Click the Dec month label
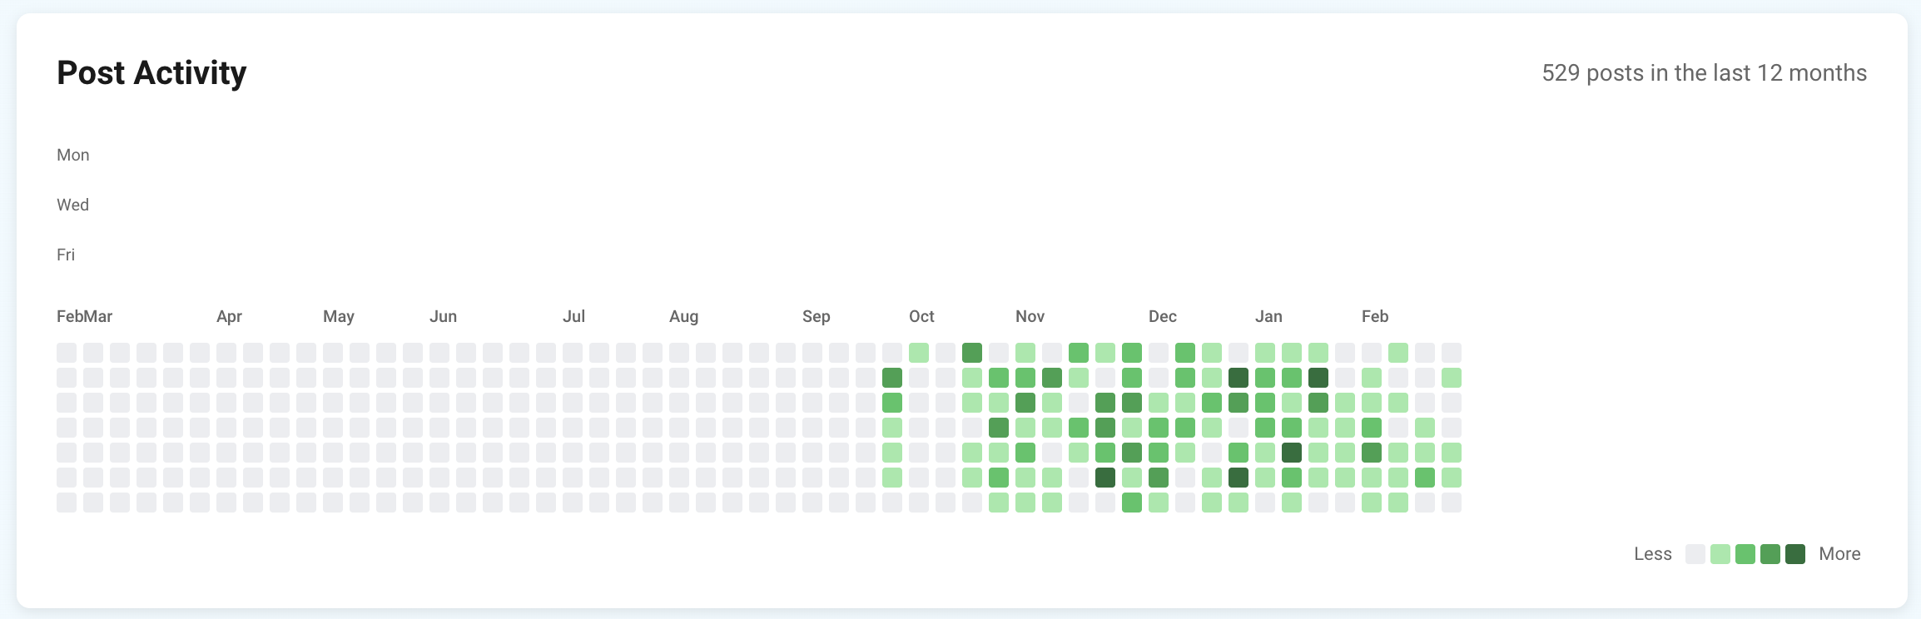The image size is (1921, 619). click(1163, 316)
